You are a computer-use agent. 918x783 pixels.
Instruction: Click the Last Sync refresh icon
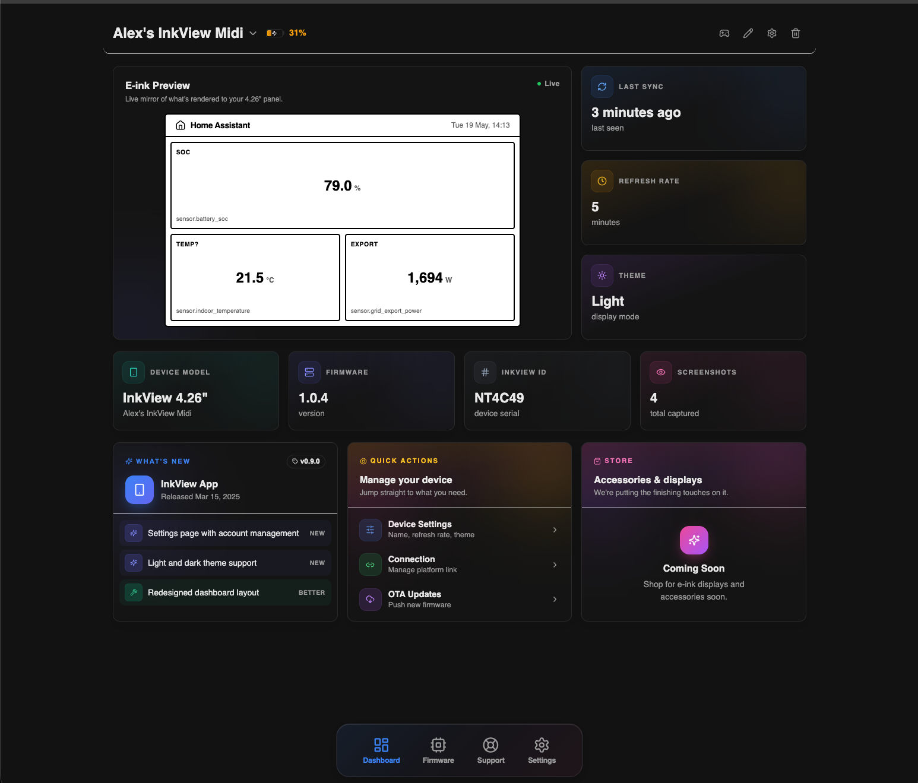pos(602,87)
